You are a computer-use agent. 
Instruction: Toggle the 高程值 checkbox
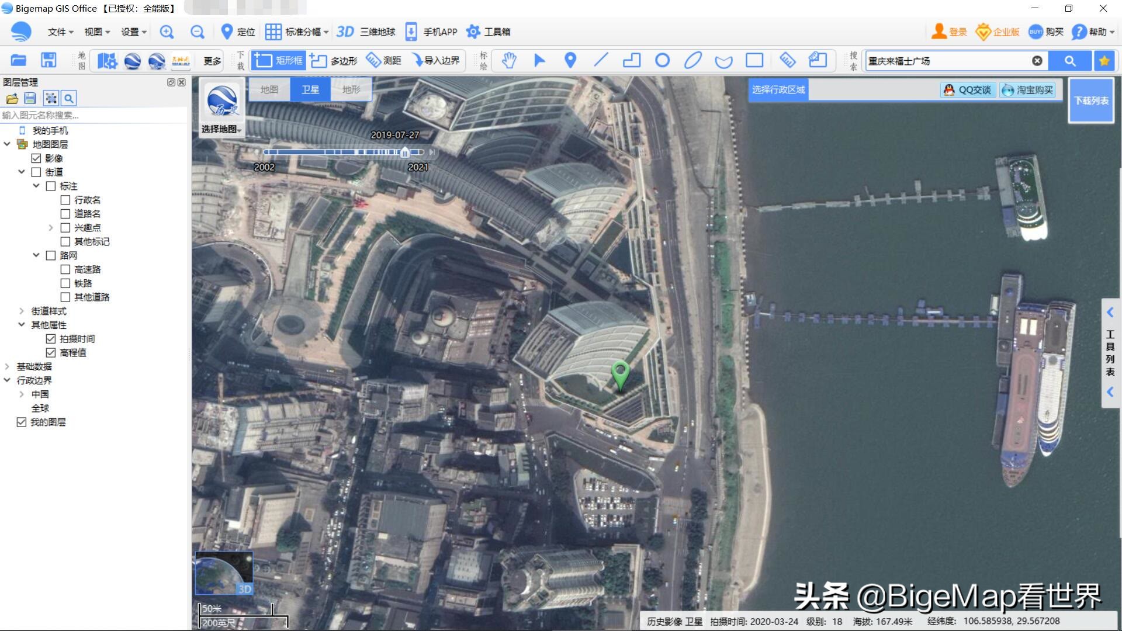click(51, 353)
